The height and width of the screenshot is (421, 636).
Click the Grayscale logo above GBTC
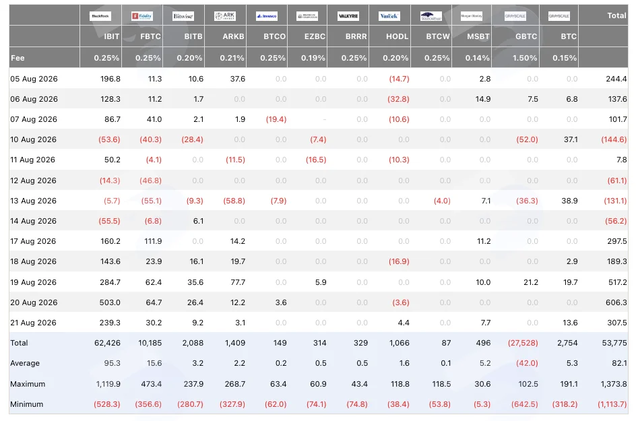(515, 15)
